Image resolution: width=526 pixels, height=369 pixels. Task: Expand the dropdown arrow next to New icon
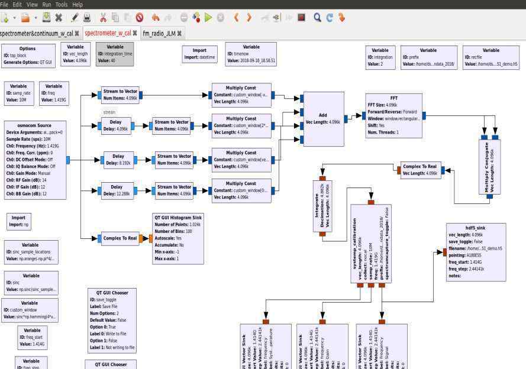(x=14, y=18)
